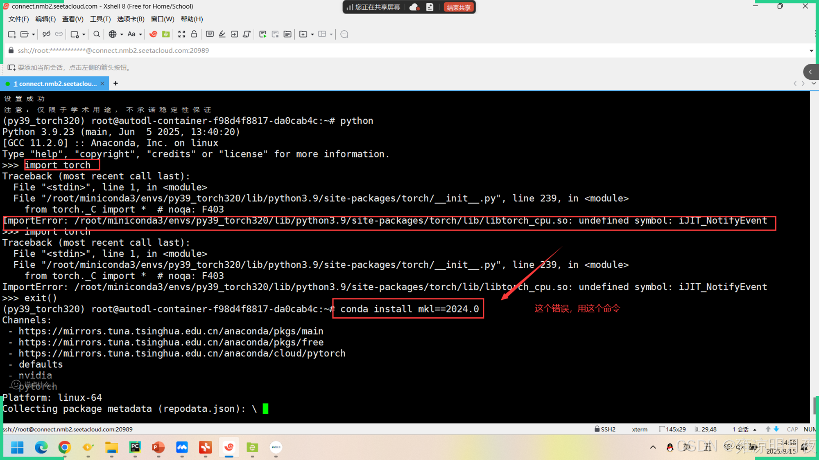Close the connect.nmb2.seetacloud tab
The image size is (819, 460).
point(102,83)
